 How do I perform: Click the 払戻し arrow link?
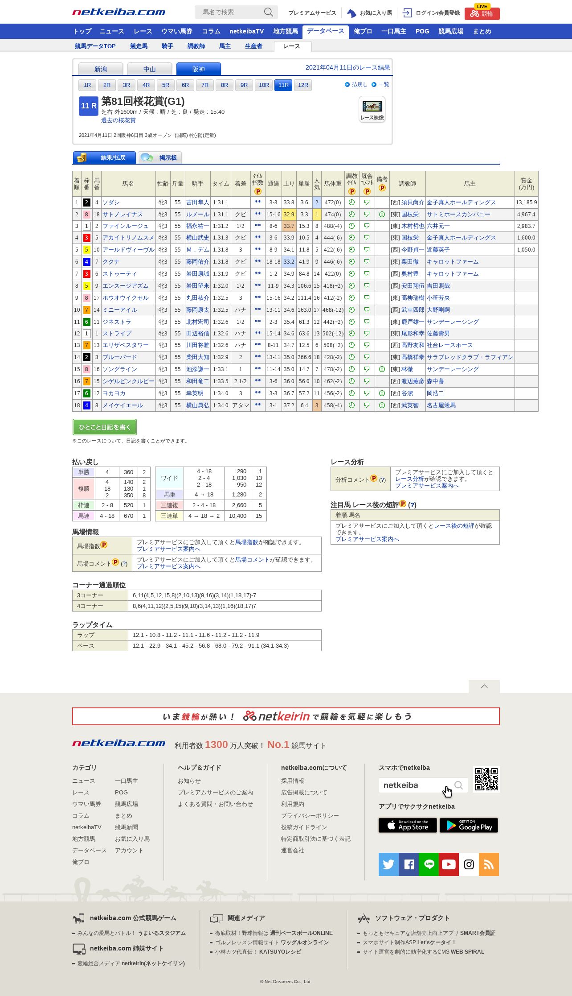(356, 84)
